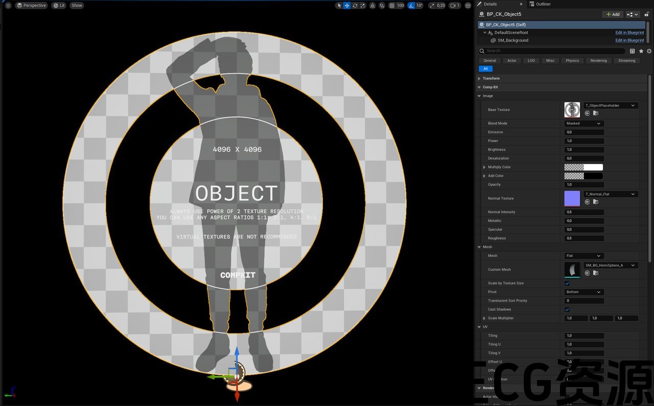Click the favorites star icon near search
This screenshot has width=654, height=406.
[x=641, y=51]
